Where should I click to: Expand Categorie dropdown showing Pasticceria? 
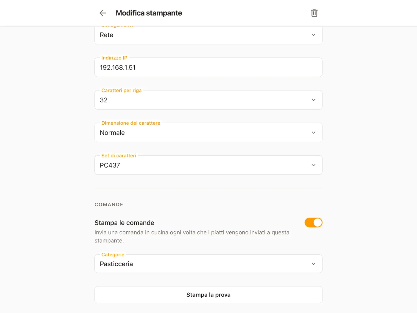point(208,264)
